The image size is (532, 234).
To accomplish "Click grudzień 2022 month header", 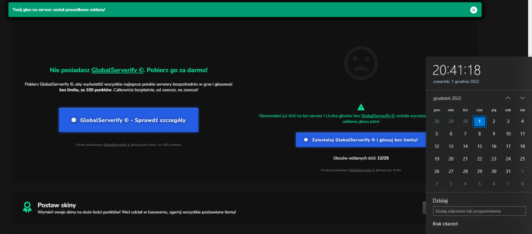I will 447,98.
